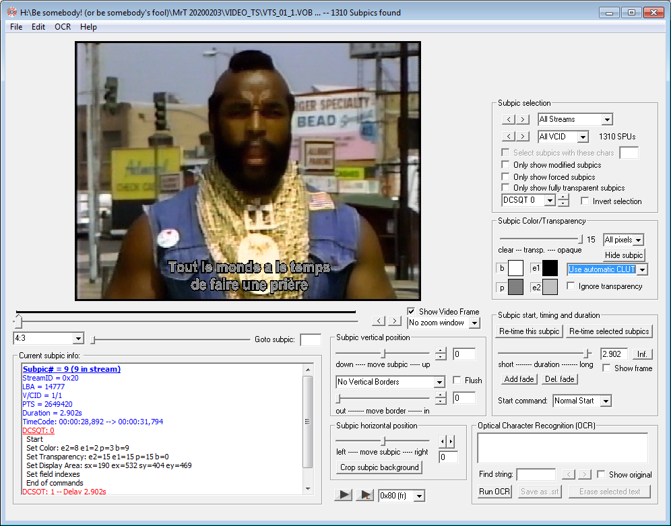Enable the Flush checkbox
Viewport: 671px width, 526px height.
pos(457,380)
